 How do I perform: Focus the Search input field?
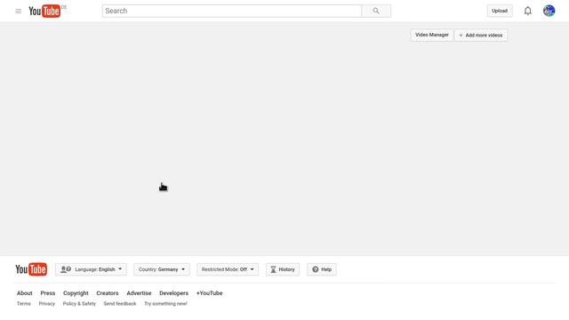[x=232, y=11]
